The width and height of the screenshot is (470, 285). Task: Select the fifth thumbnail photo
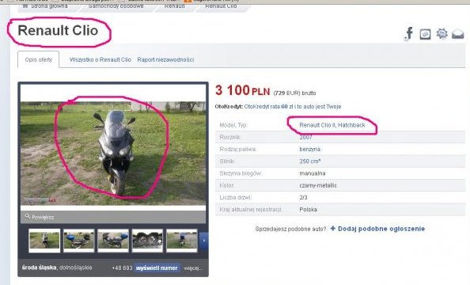coord(182,241)
